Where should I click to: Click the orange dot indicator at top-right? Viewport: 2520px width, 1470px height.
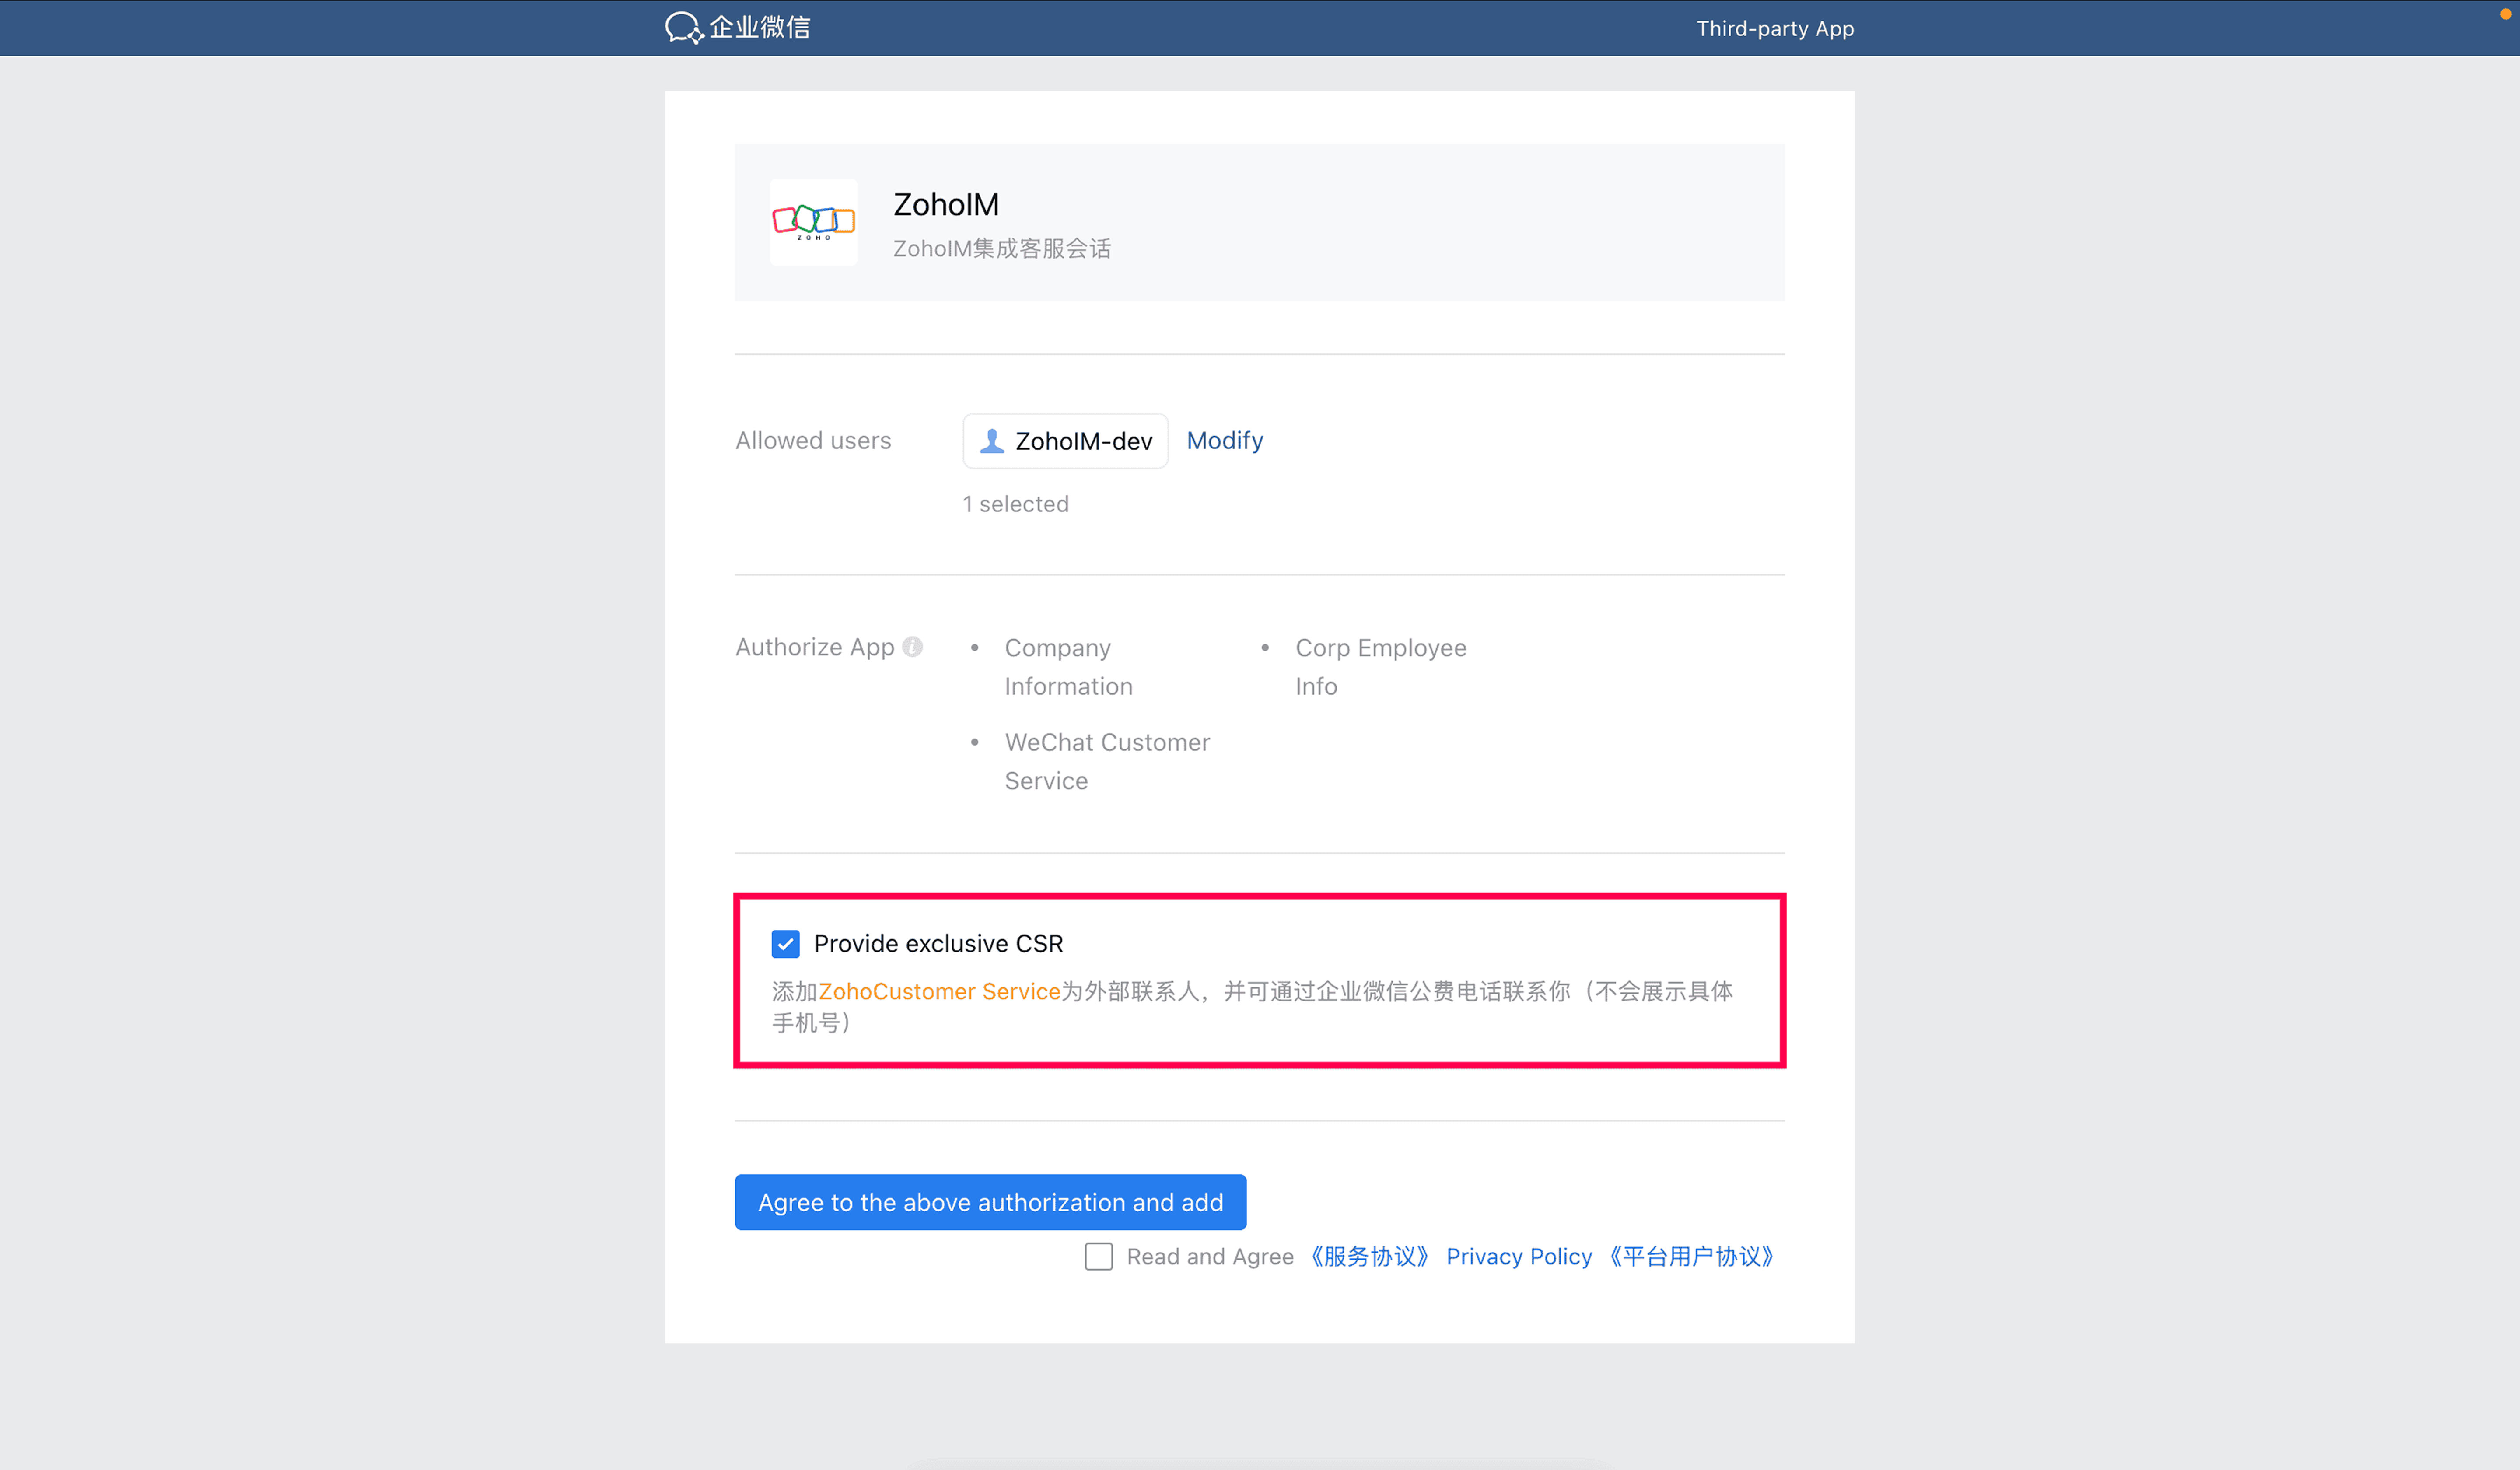point(2505,13)
